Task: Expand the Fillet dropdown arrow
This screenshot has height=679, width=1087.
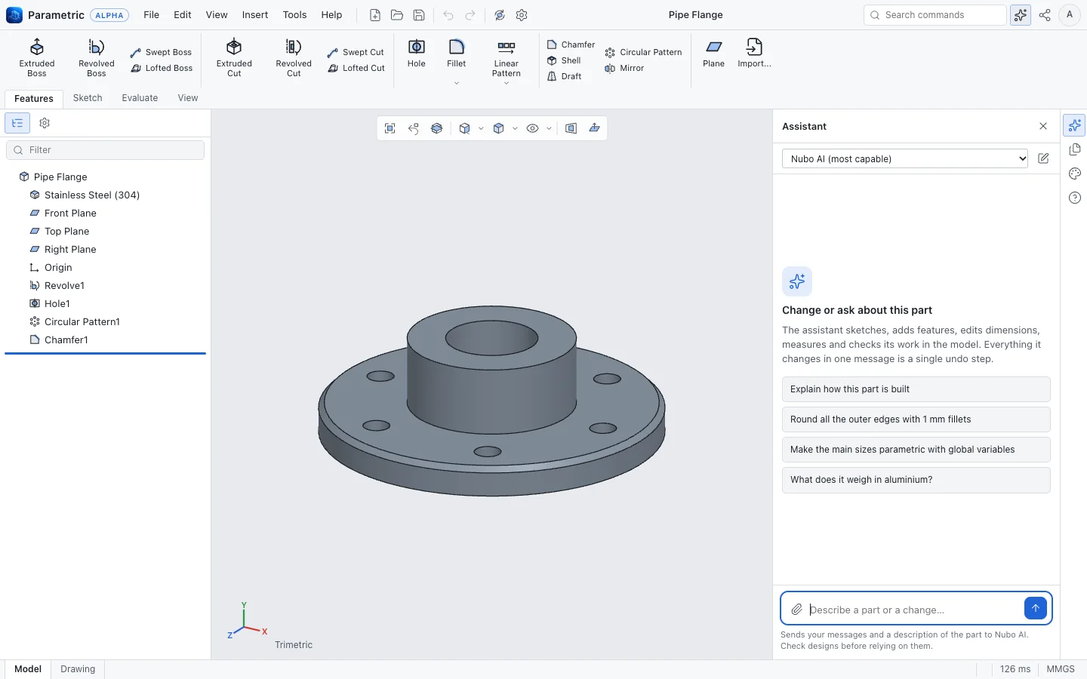Action: point(457,82)
